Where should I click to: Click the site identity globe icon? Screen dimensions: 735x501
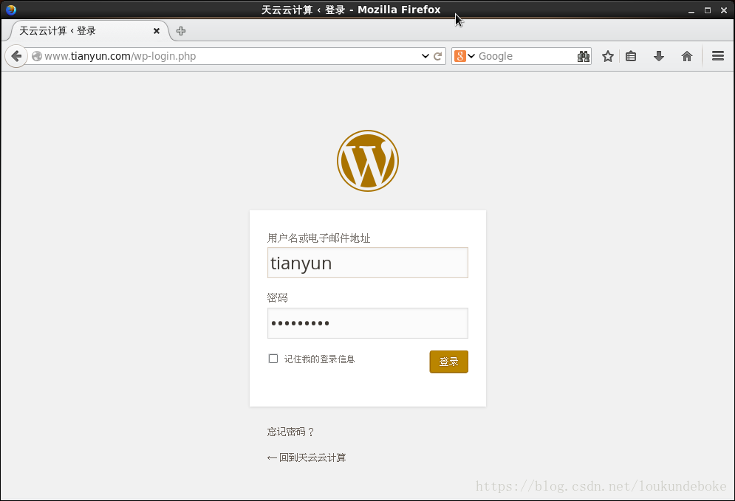point(36,56)
